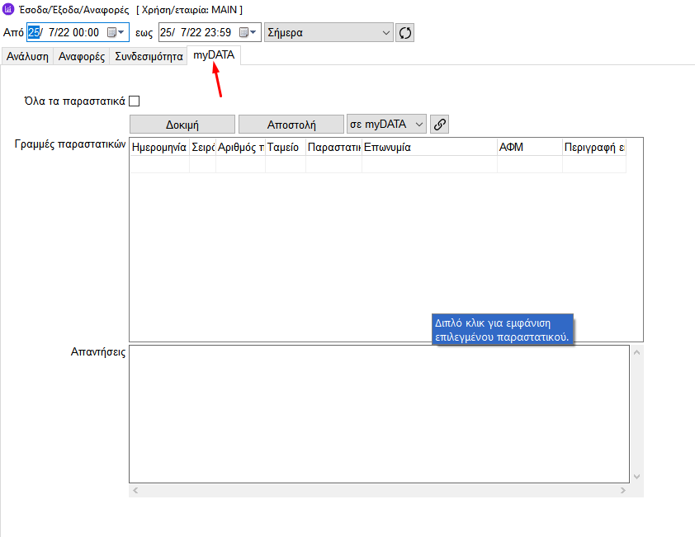Click the Δοκιμή button
Viewport: 695px width, 537px height.
pos(182,125)
